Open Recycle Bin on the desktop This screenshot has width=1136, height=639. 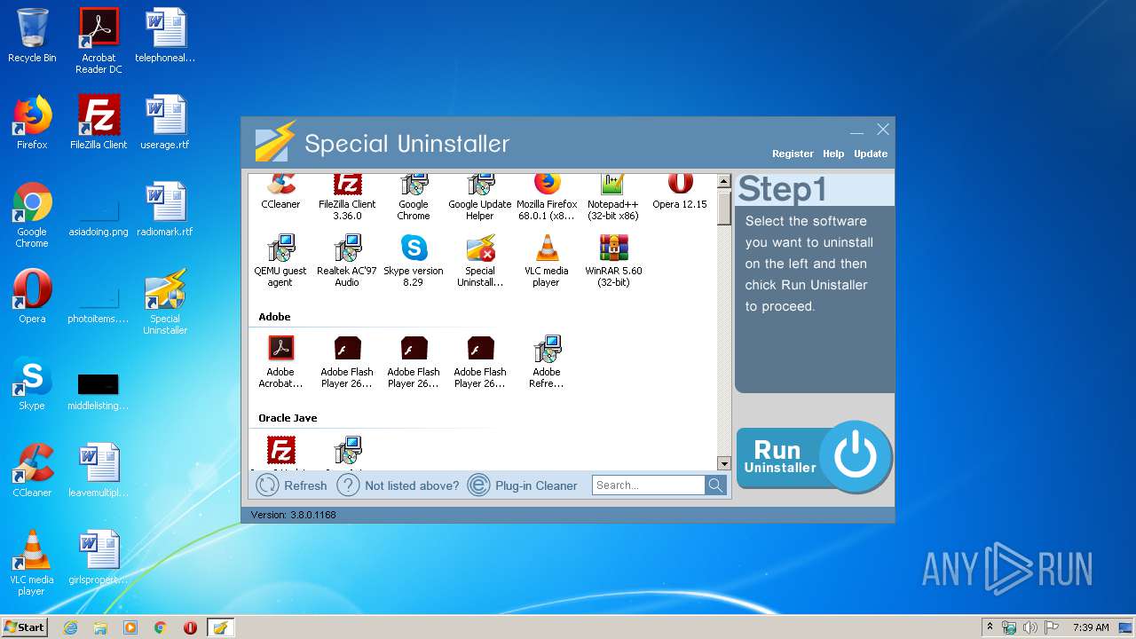coord(32,35)
